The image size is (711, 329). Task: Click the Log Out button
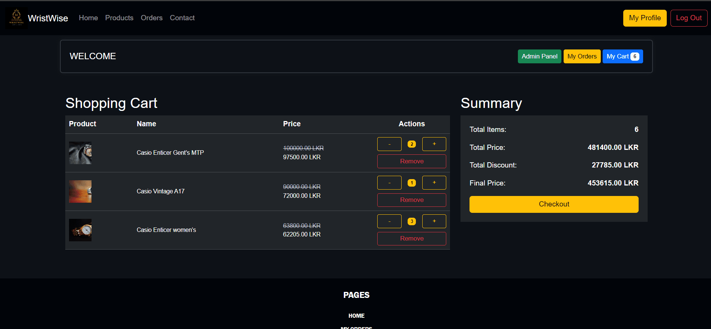pos(688,18)
